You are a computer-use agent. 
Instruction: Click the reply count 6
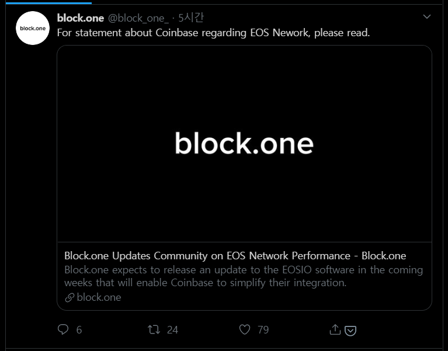point(79,330)
